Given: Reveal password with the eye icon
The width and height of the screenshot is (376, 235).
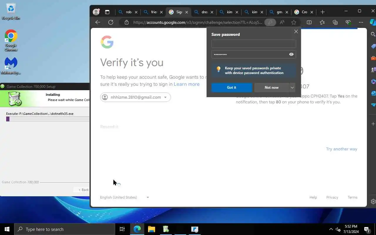Looking at the screenshot, I should tap(291, 54).
